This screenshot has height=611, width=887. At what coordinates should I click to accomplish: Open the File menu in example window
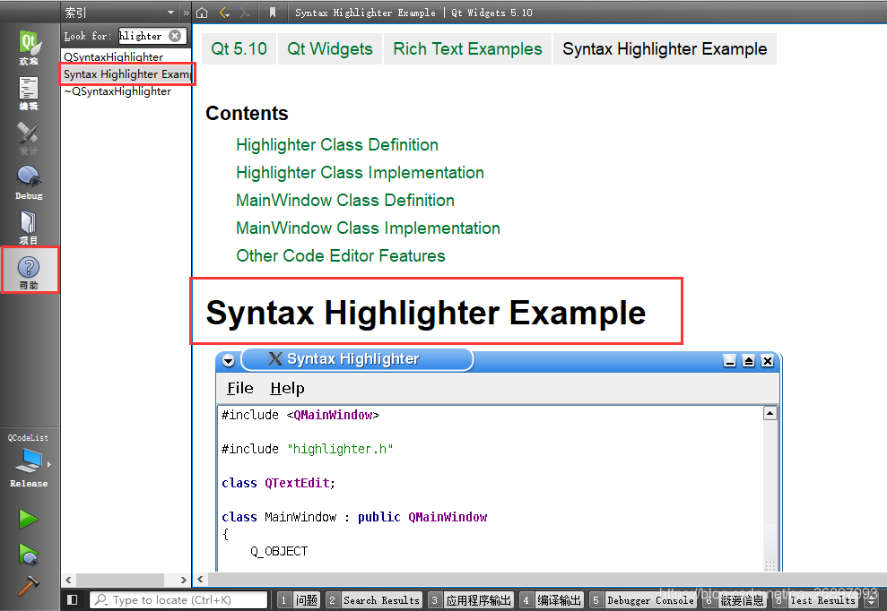tap(239, 388)
